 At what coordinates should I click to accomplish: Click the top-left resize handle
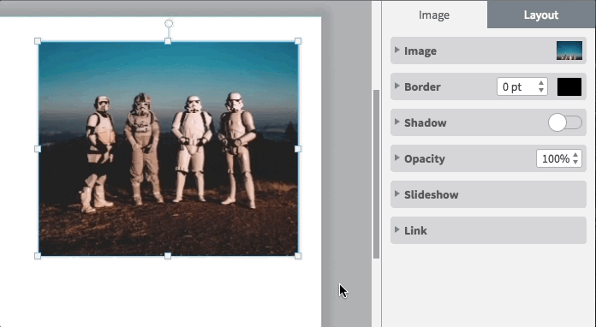point(38,41)
